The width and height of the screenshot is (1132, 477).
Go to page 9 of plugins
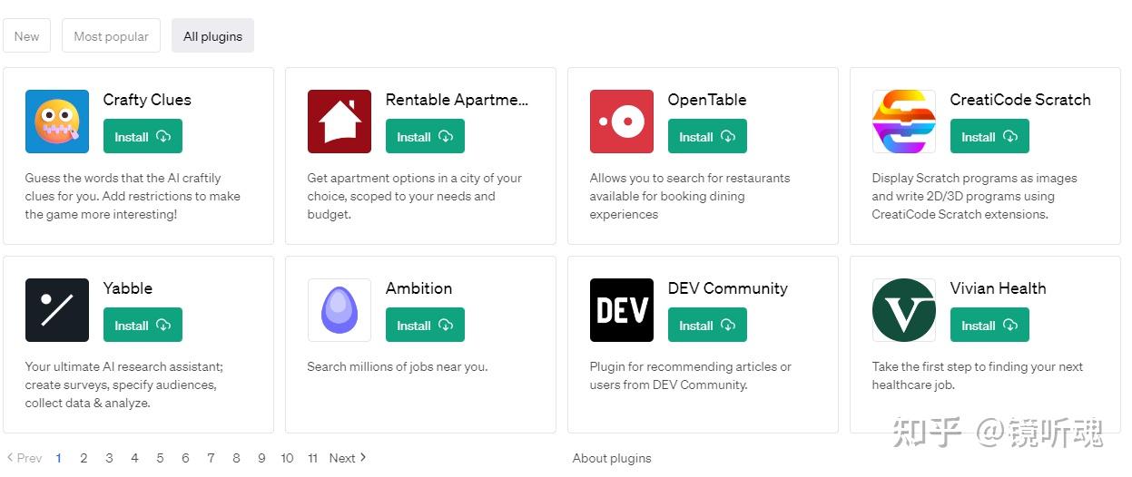tap(261, 458)
